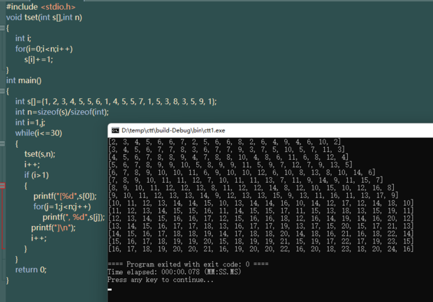Click the console window's system menu icon
This screenshot has width=433, height=302.
115,130
